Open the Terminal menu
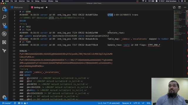 point(44,1)
